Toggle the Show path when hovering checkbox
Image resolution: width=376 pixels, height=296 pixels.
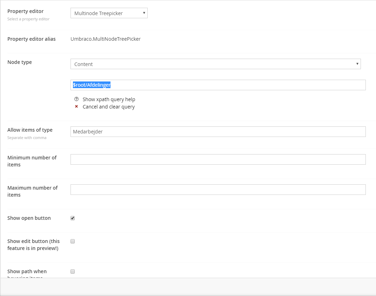(73, 271)
